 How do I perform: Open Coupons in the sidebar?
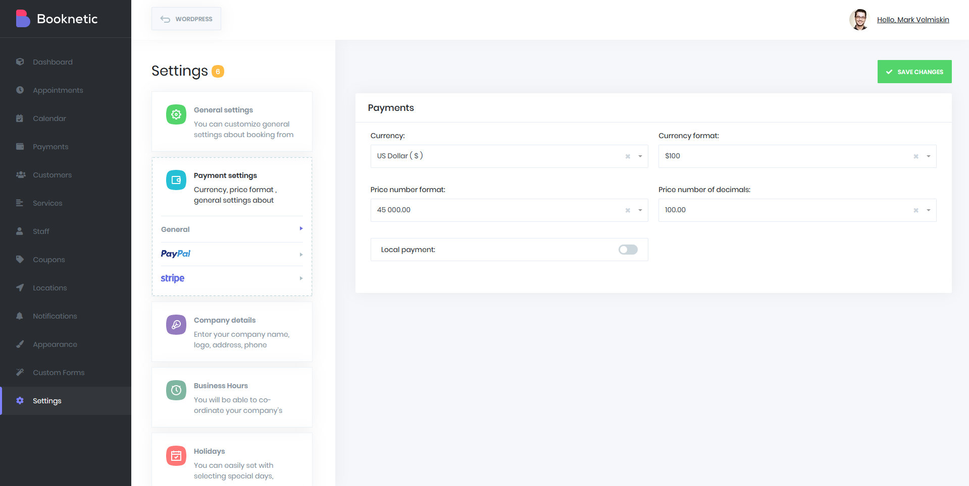point(66,260)
